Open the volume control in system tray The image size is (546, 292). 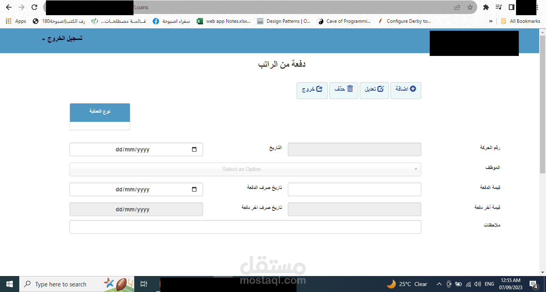pyautogui.click(x=477, y=284)
